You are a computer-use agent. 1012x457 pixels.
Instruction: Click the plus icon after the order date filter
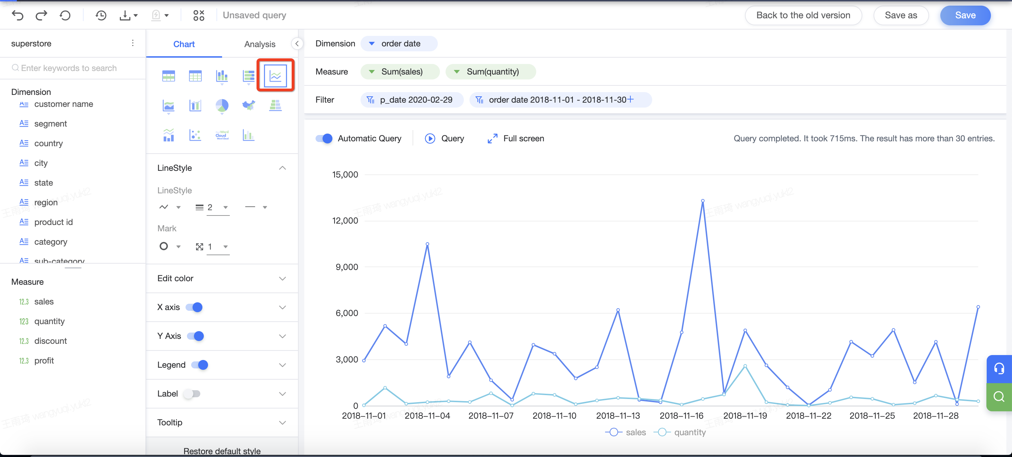[630, 99]
